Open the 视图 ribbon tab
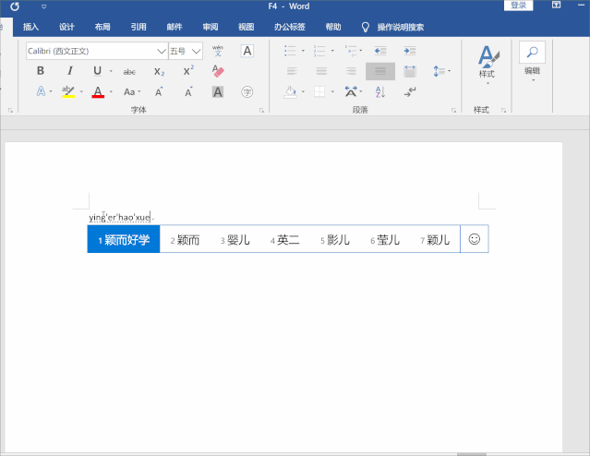 (246, 27)
